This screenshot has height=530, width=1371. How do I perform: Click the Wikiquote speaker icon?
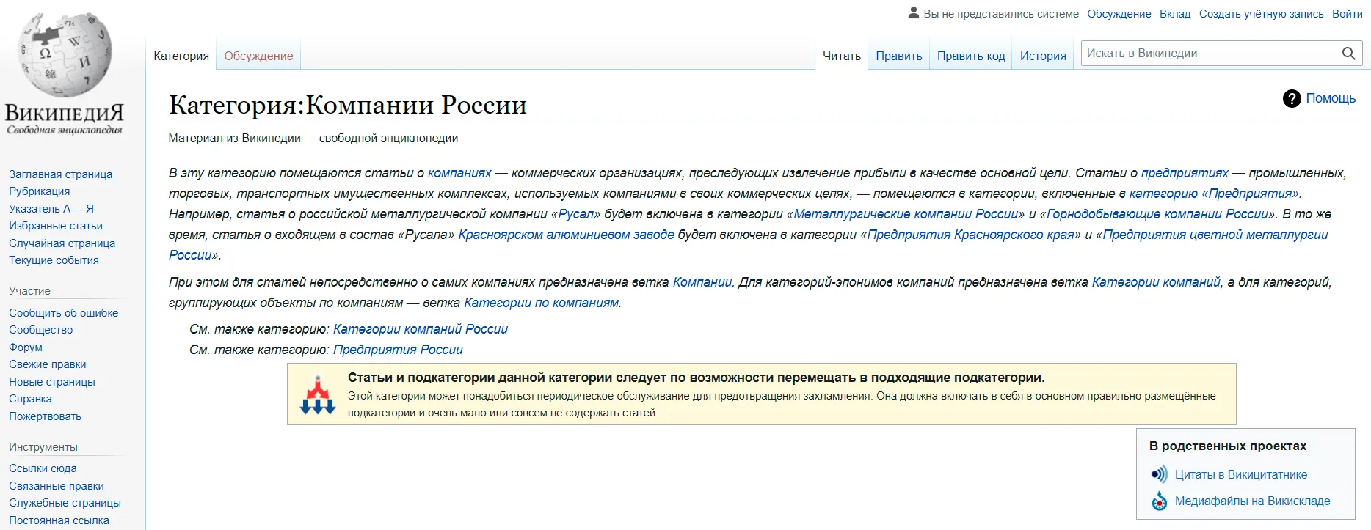[x=1159, y=474]
